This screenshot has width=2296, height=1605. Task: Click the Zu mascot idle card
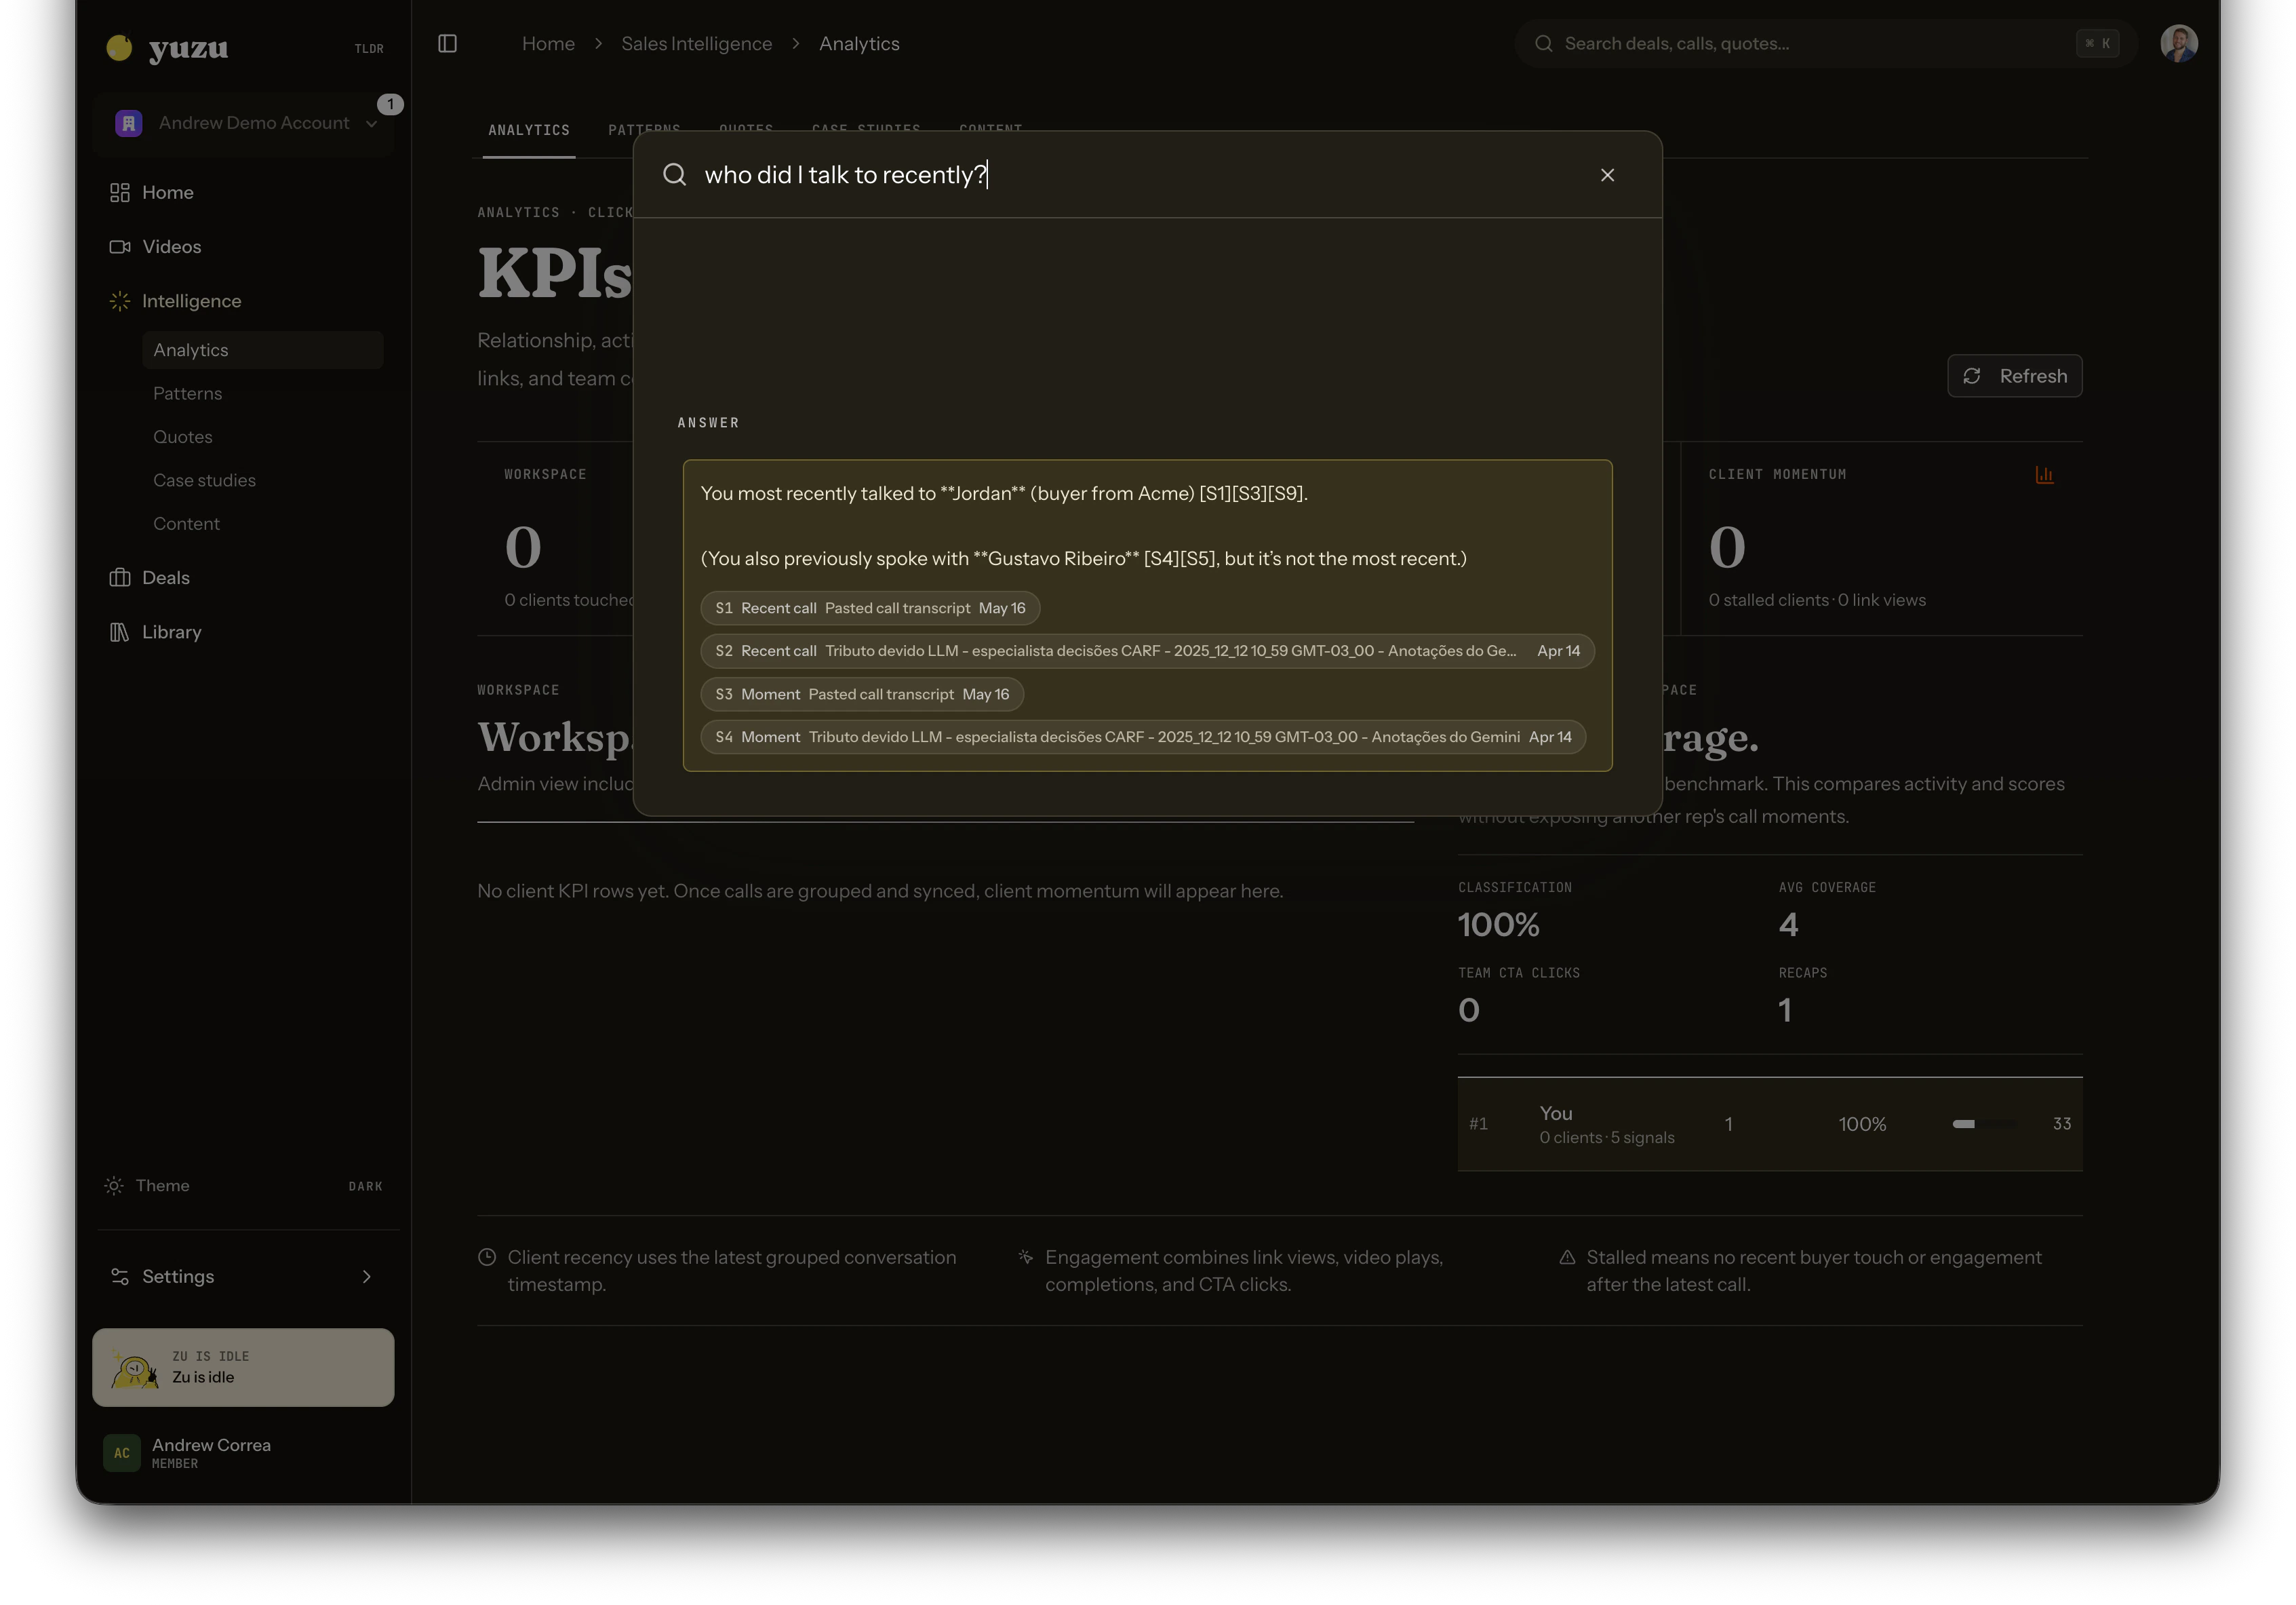pos(243,1367)
